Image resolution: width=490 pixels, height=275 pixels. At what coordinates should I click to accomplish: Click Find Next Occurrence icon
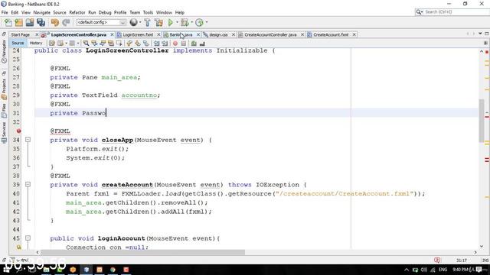coord(103,44)
